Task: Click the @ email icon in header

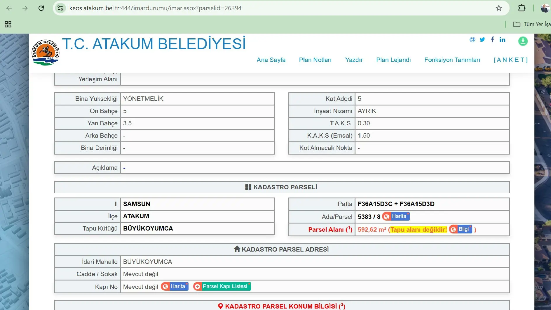Action: click(x=472, y=39)
